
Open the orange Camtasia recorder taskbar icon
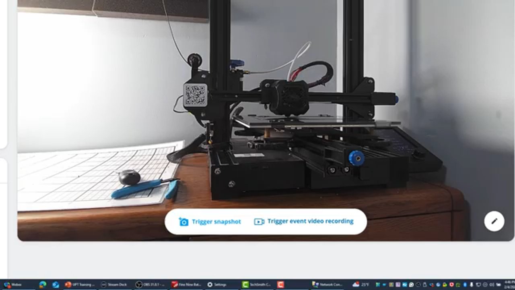280,284
